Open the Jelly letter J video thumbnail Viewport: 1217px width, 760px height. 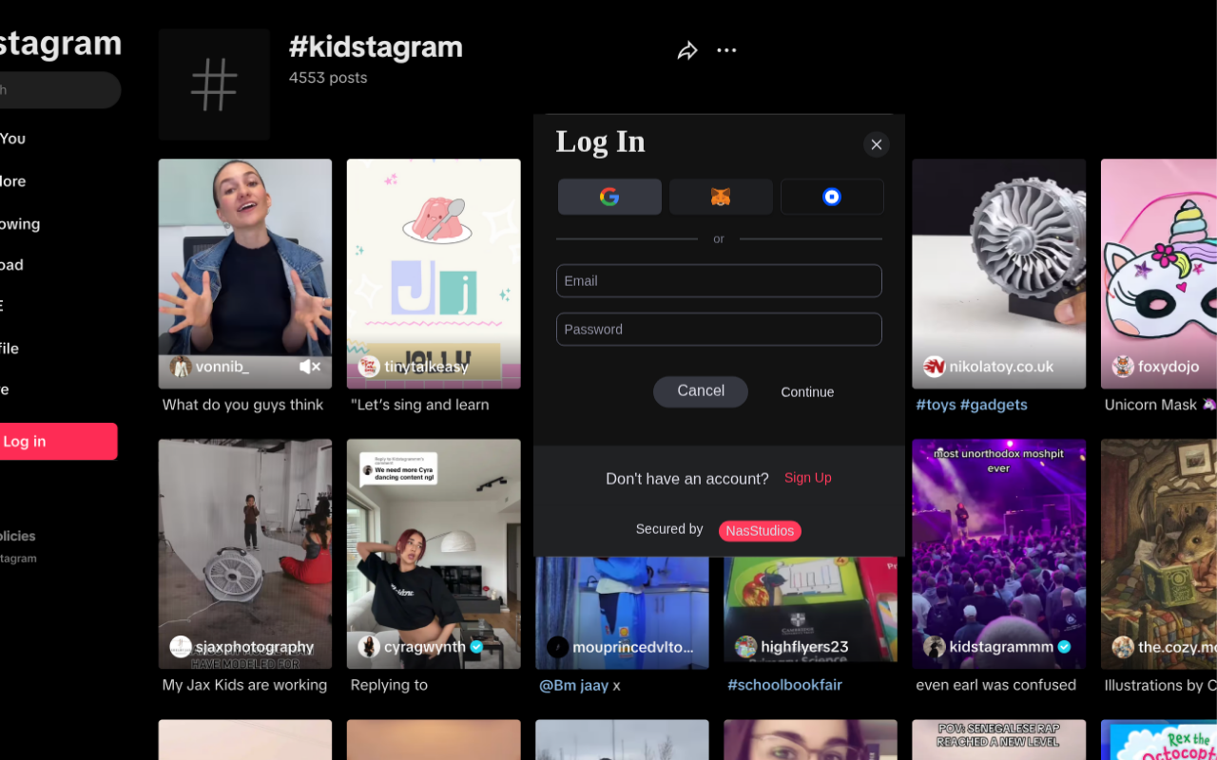(434, 274)
